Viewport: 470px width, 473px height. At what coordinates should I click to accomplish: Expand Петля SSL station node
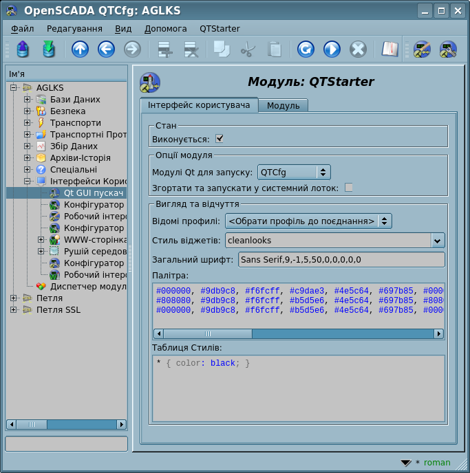(13, 309)
